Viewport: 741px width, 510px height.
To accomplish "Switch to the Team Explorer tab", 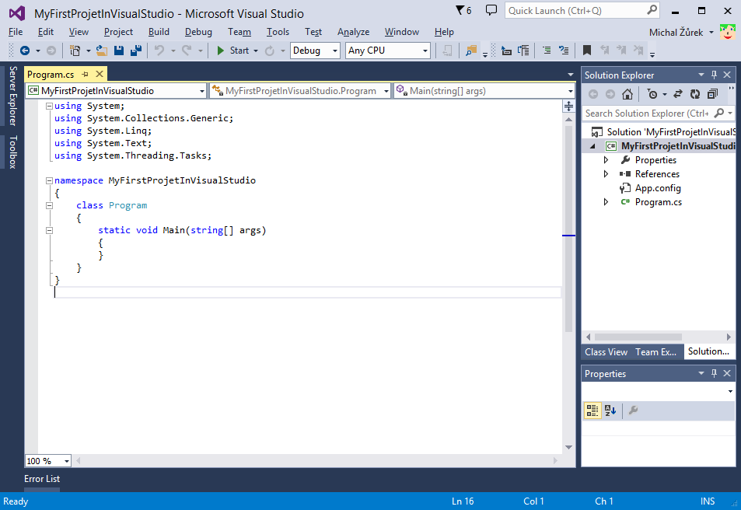I will (657, 351).
